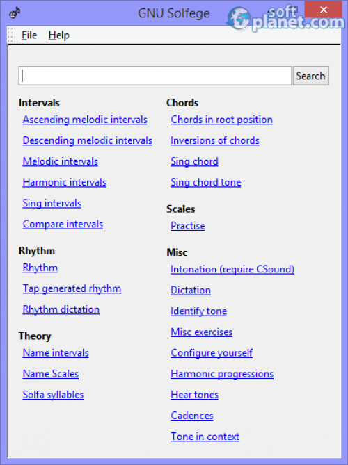Open Tap generated rhythm exercise

pos(72,288)
